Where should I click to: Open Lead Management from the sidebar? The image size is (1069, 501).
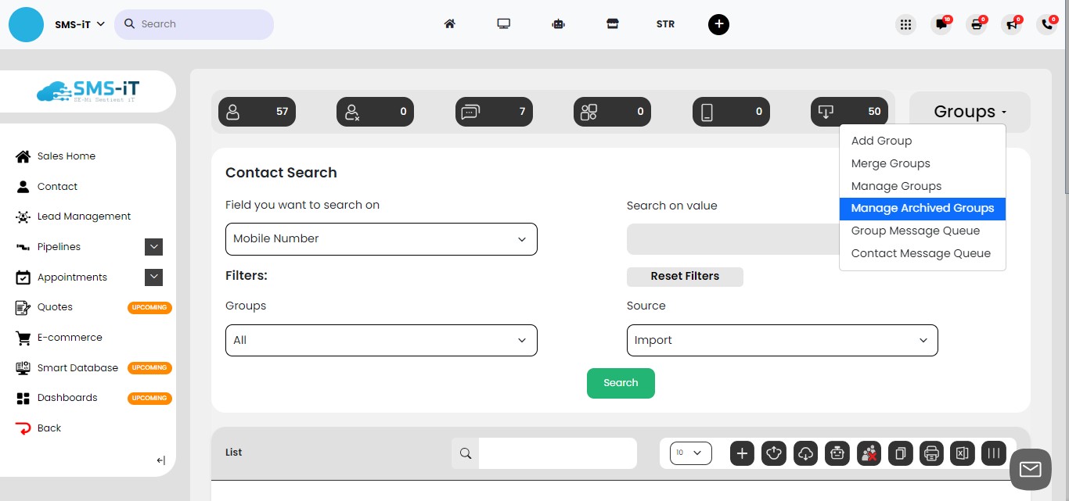84,216
